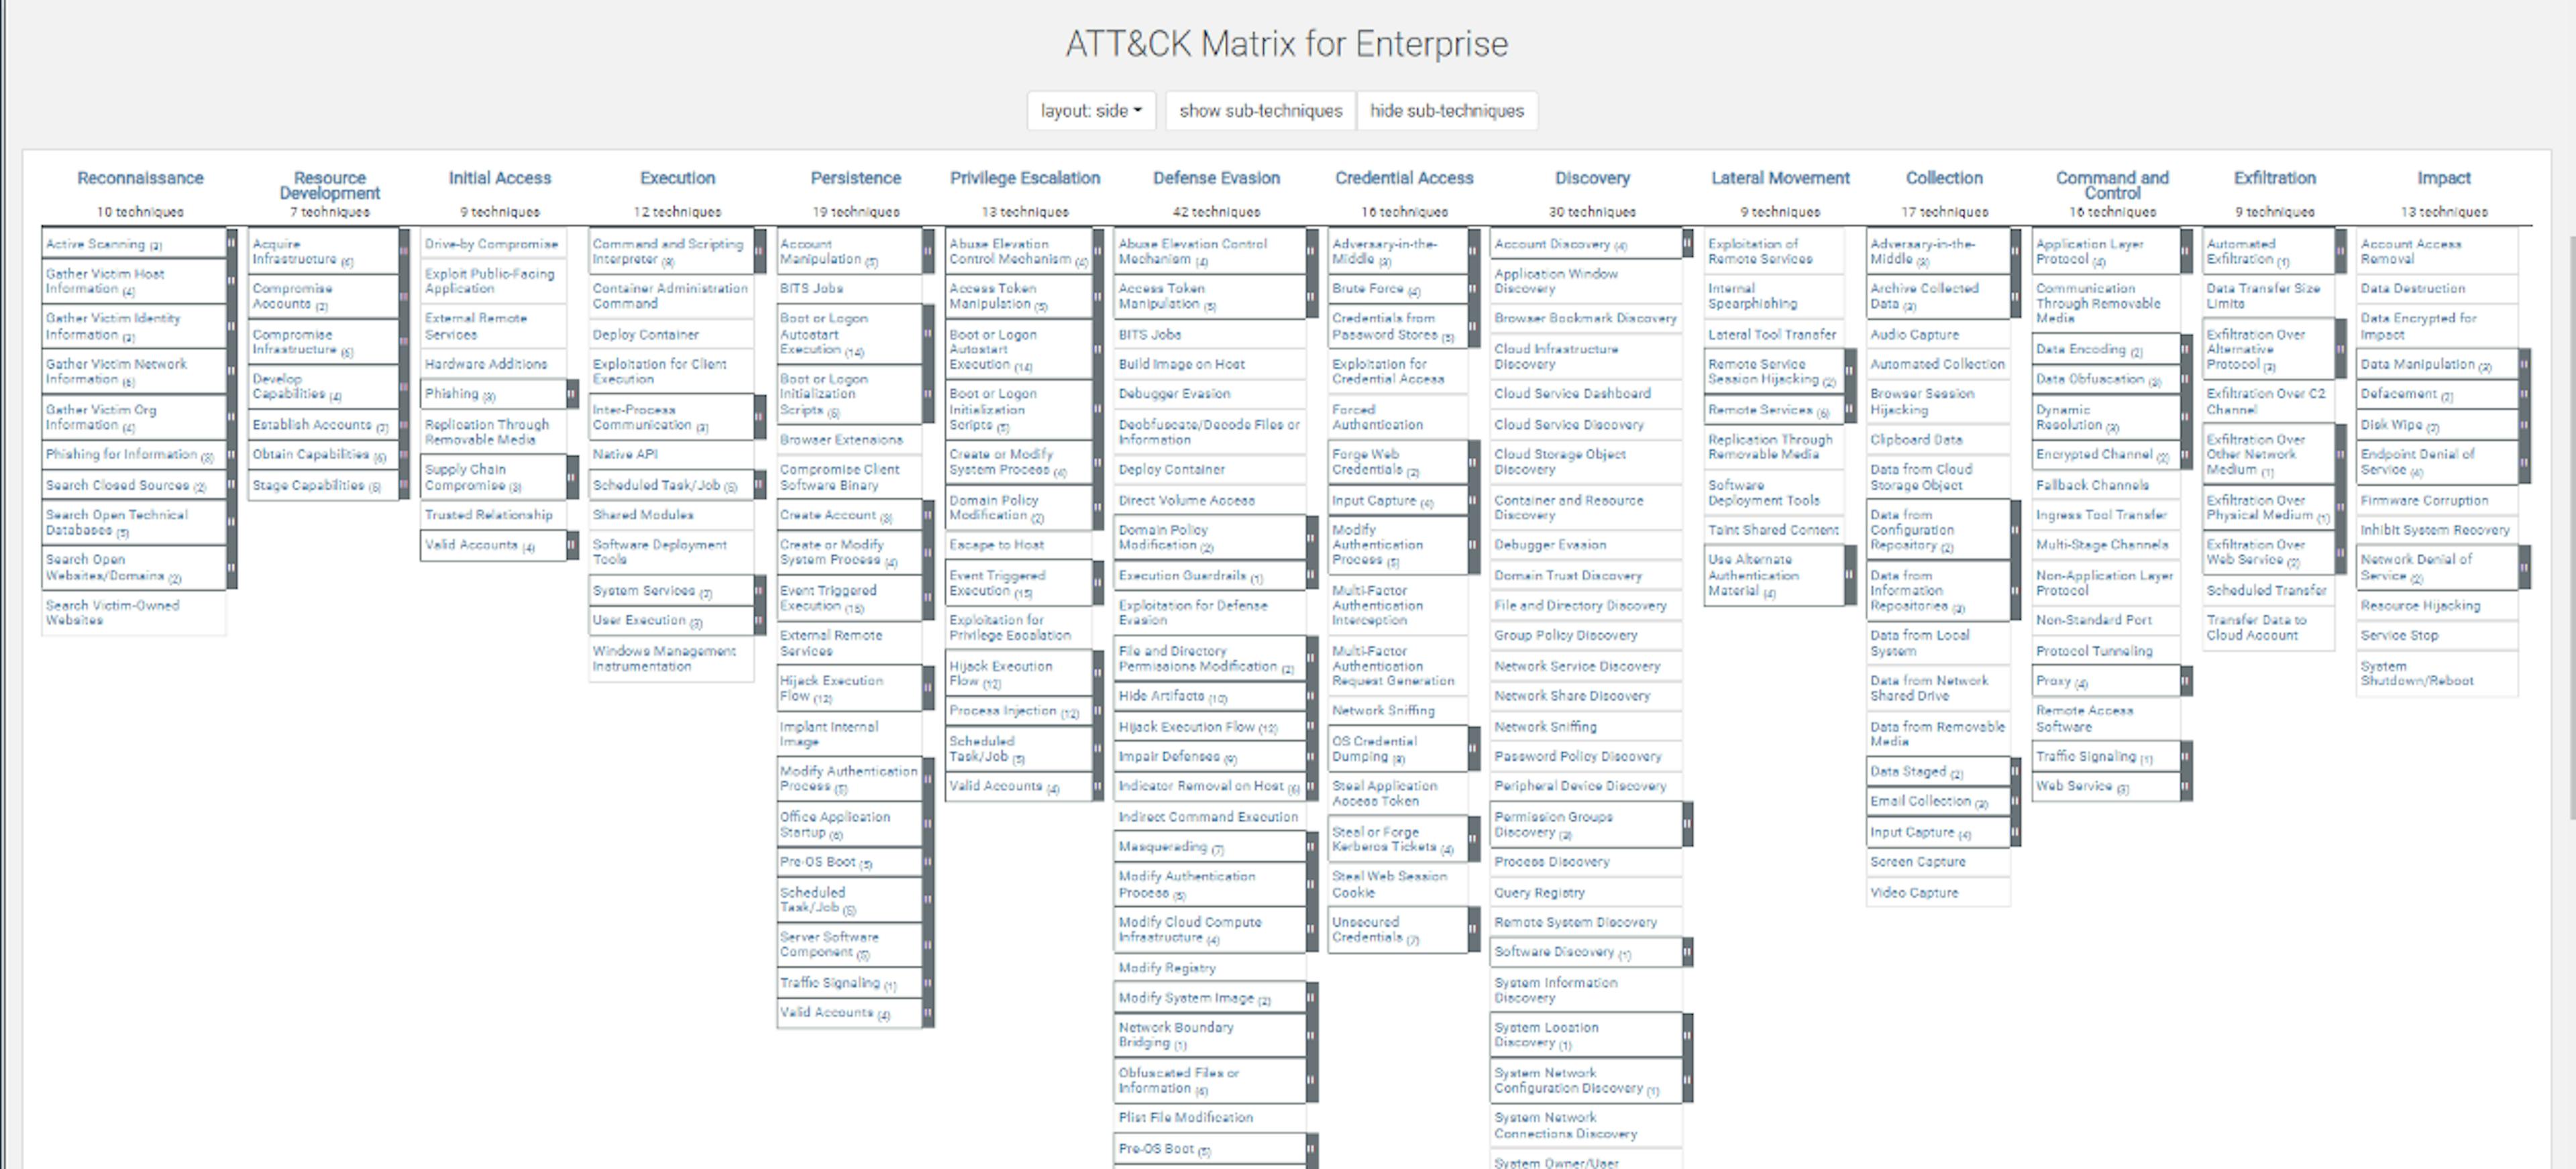This screenshot has height=1169, width=2576.
Task: Open the Persistence tactic heading
Action: (856, 178)
